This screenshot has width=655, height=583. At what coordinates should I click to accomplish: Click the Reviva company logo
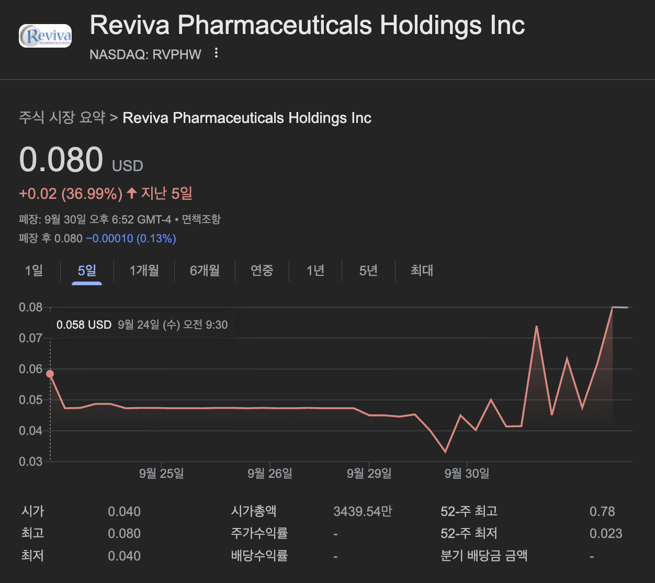(x=45, y=36)
